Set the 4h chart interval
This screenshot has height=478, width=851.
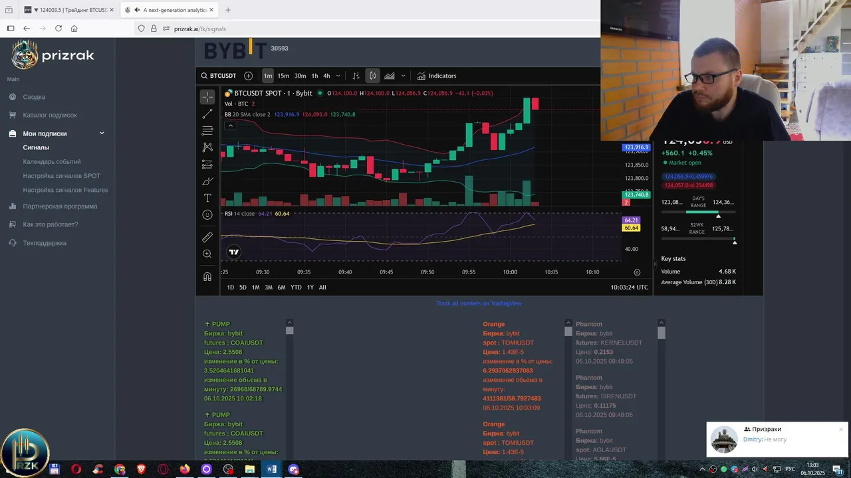[326, 76]
